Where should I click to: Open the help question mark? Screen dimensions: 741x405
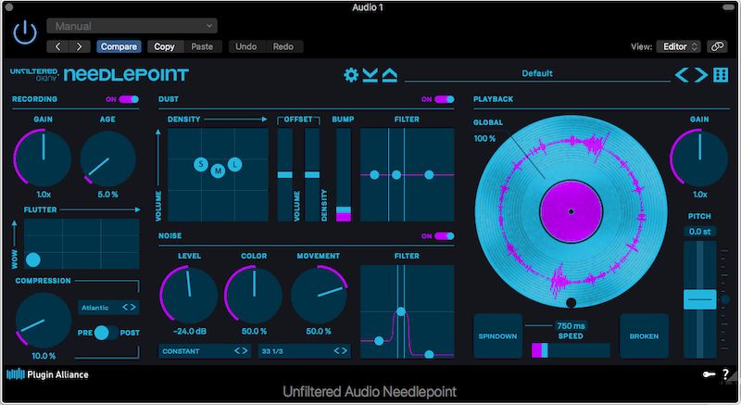click(x=725, y=374)
